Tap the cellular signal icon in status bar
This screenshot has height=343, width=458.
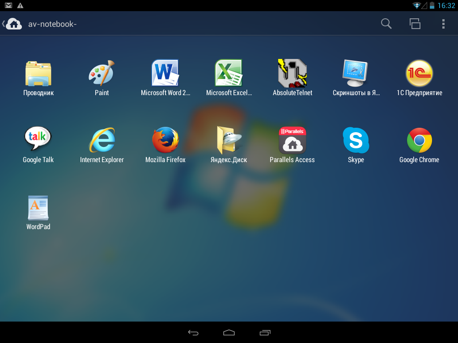pyautogui.click(x=424, y=5)
